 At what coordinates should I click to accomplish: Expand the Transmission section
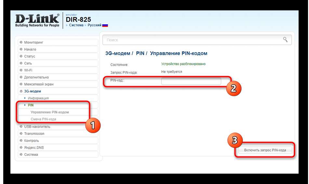pyautogui.click(x=58, y=133)
